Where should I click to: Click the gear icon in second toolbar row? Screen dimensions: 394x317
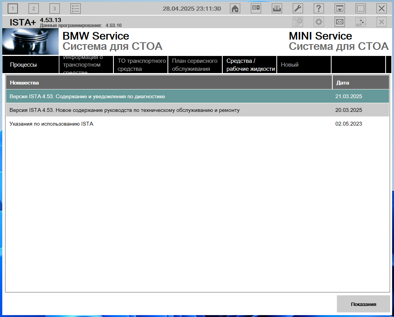click(x=319, y=22)
